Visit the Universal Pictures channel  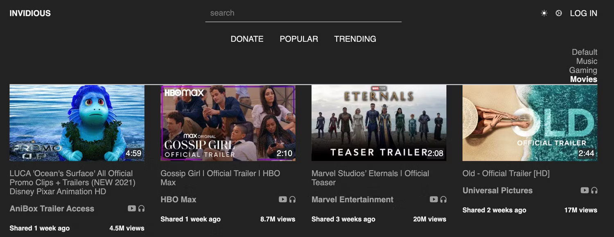pos(497,190)
